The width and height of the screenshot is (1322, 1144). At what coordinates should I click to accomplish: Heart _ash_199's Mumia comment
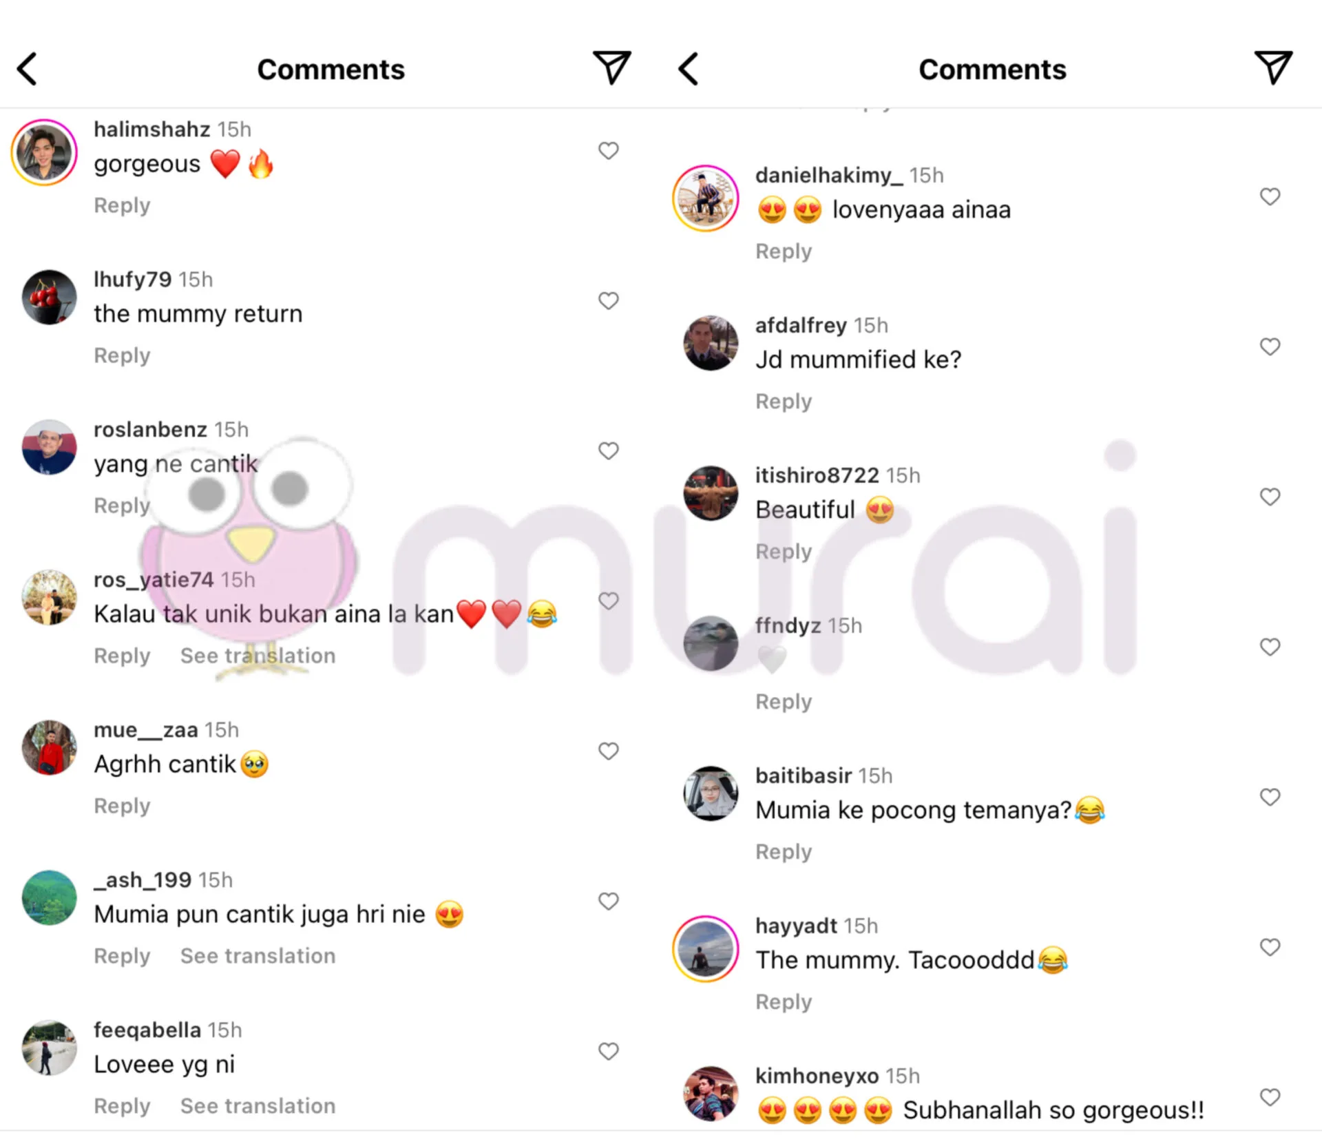[x=608, y=901]
